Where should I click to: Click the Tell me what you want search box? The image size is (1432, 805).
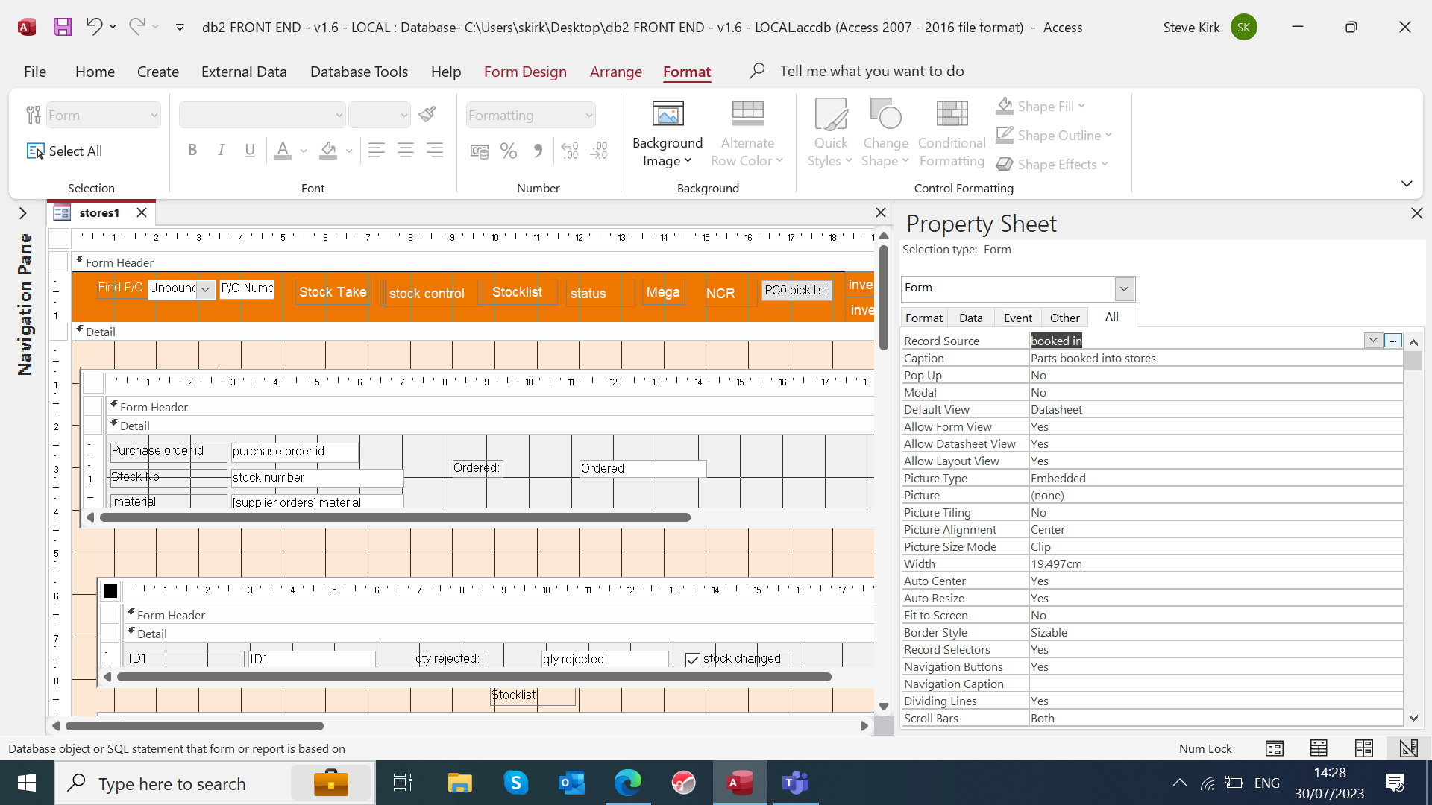(x=871, y=71)
